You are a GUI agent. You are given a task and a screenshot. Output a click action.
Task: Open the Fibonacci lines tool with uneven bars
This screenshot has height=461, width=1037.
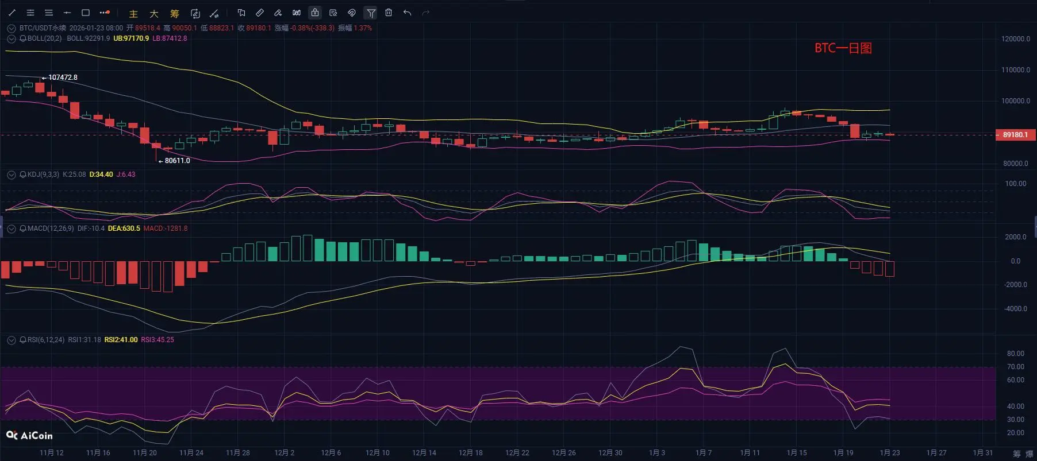point(30,13)
